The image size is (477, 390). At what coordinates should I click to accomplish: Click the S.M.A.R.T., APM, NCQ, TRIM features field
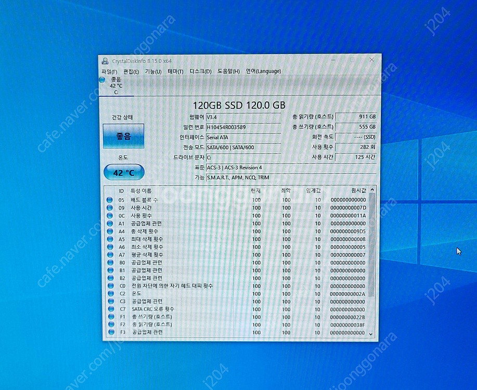pyautogui.click(x=291, y=178)
